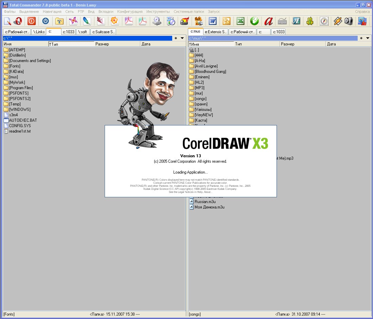Open the red letter 'a' font icon

point(269,21)
